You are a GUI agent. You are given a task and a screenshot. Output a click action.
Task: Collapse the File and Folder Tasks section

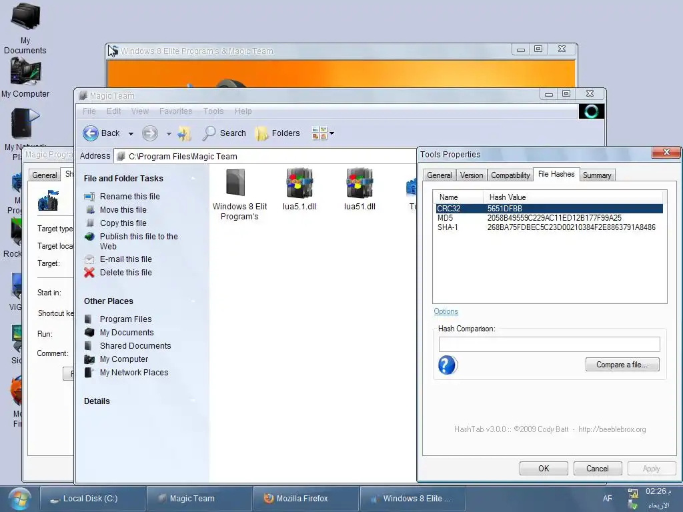(193, 179)
